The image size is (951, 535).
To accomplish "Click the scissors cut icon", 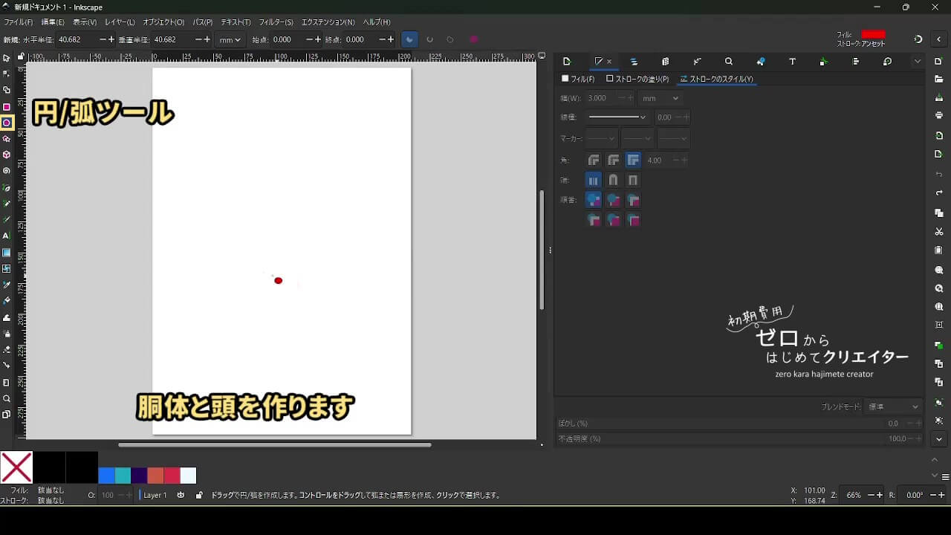I will [x=939, y=232].
